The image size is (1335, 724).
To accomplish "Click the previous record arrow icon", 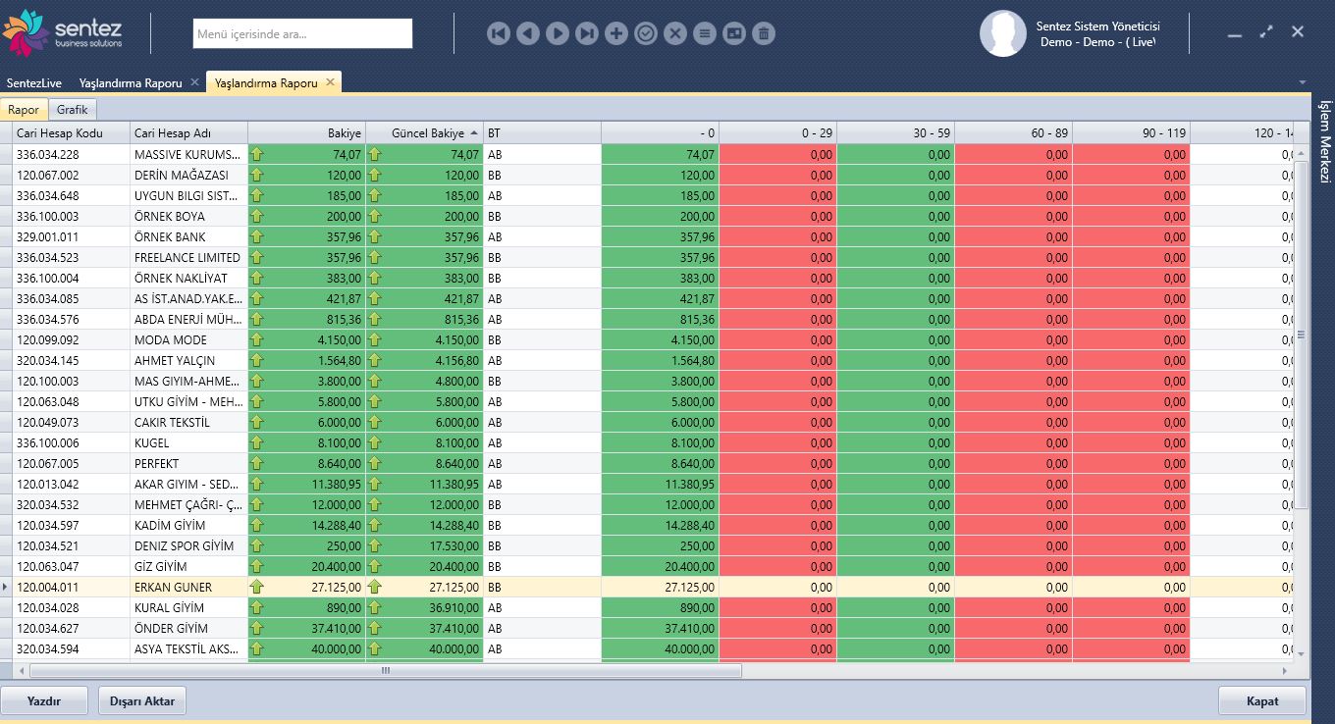I will [528, 34].
